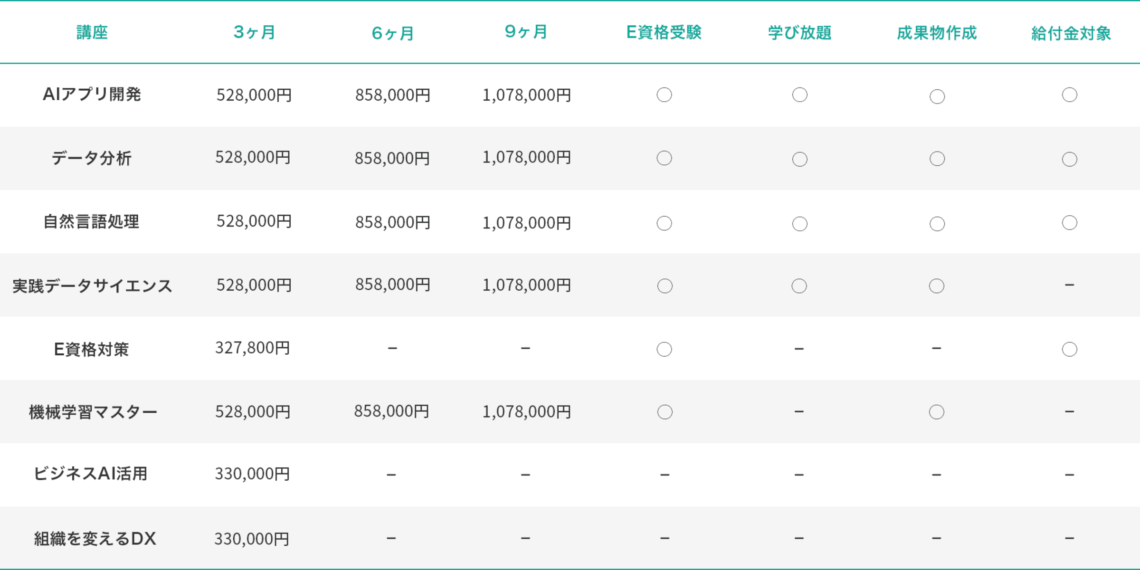Click the 1,078,000円 price for 自然言語処理

526,223
